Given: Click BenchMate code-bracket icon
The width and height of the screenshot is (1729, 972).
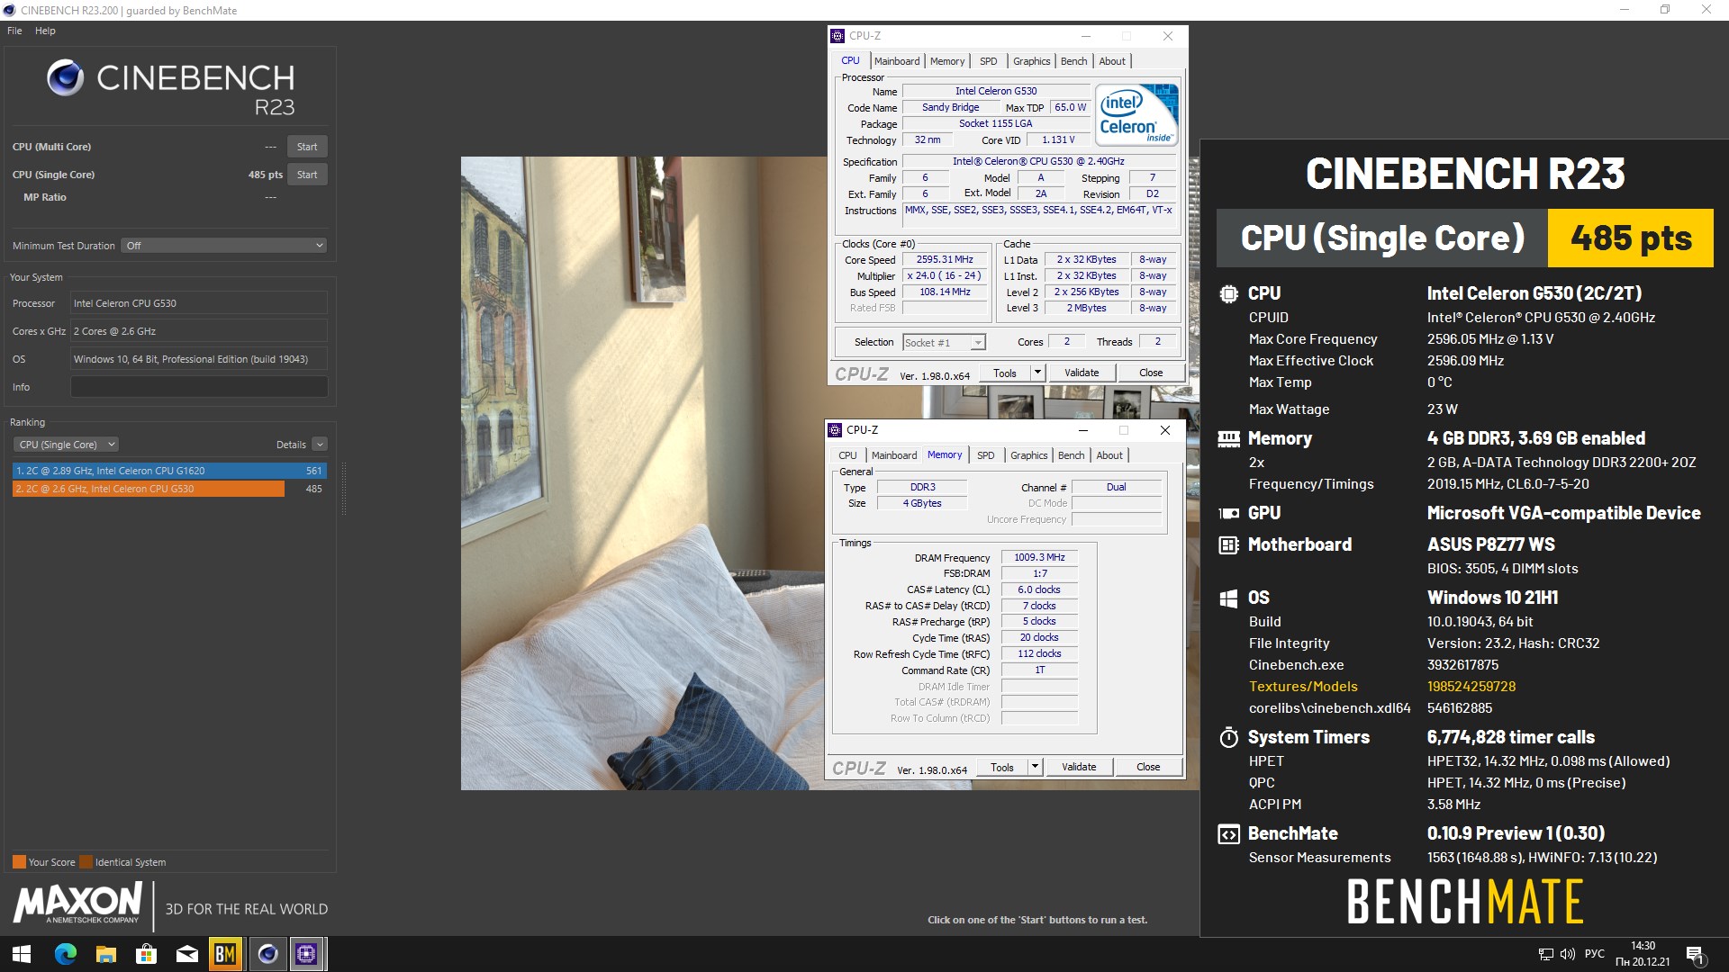Looking at the screenshot, I should [1228, 834].
